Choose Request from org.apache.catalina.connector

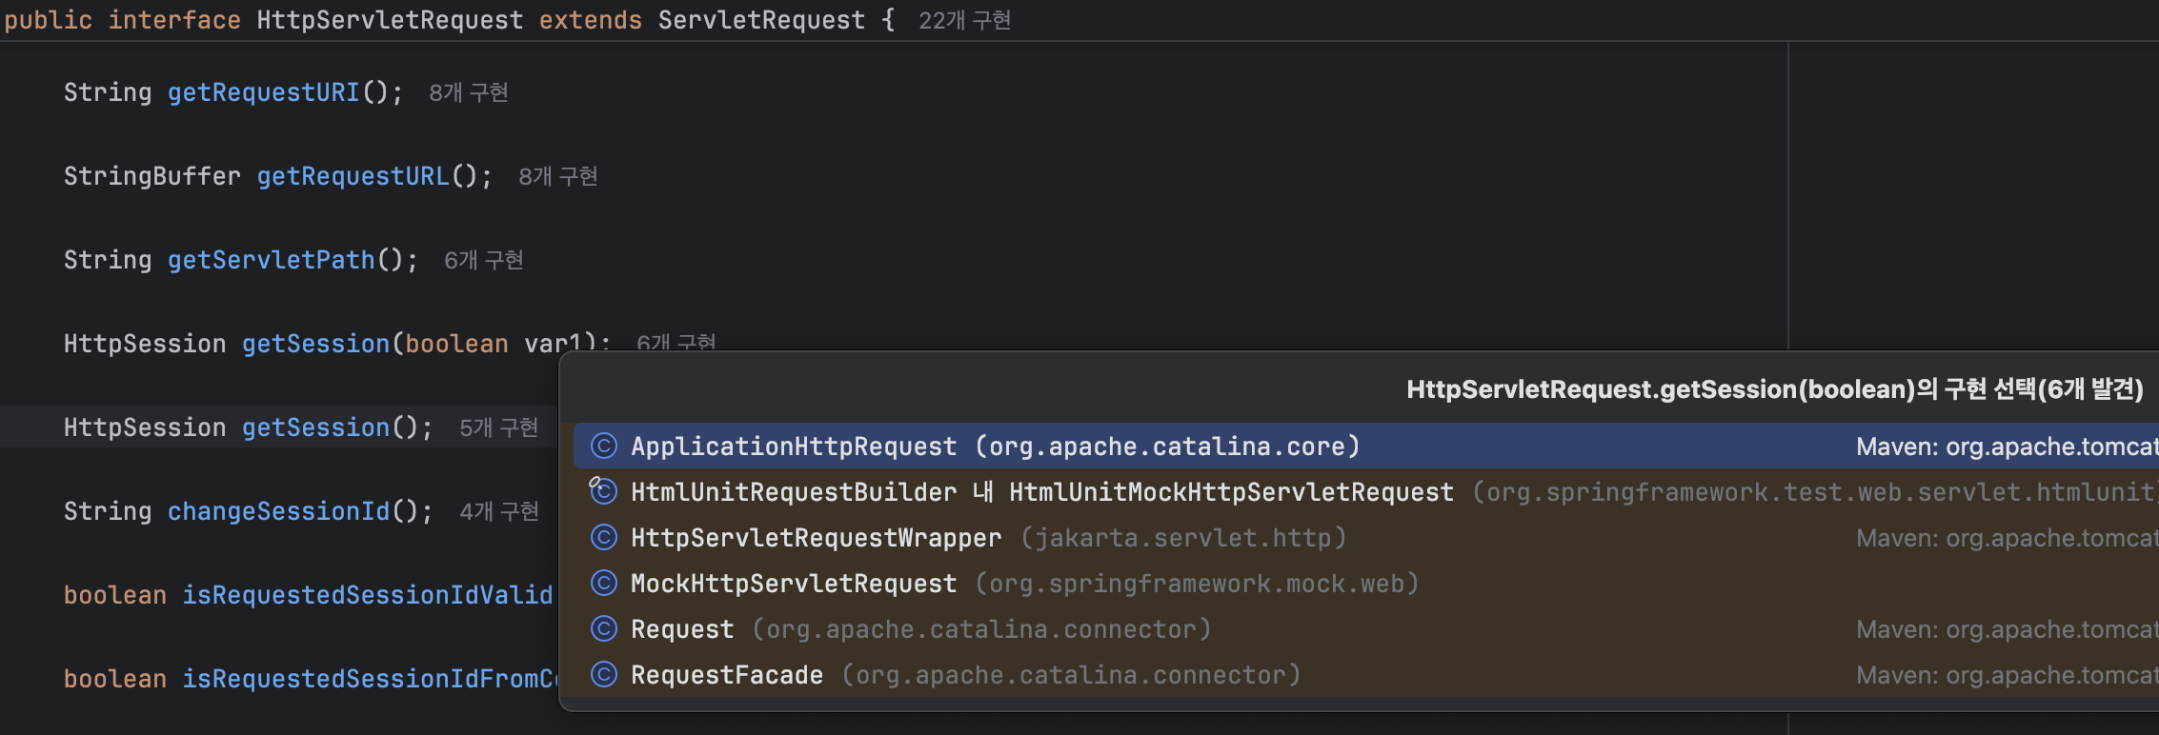[682, 629]
